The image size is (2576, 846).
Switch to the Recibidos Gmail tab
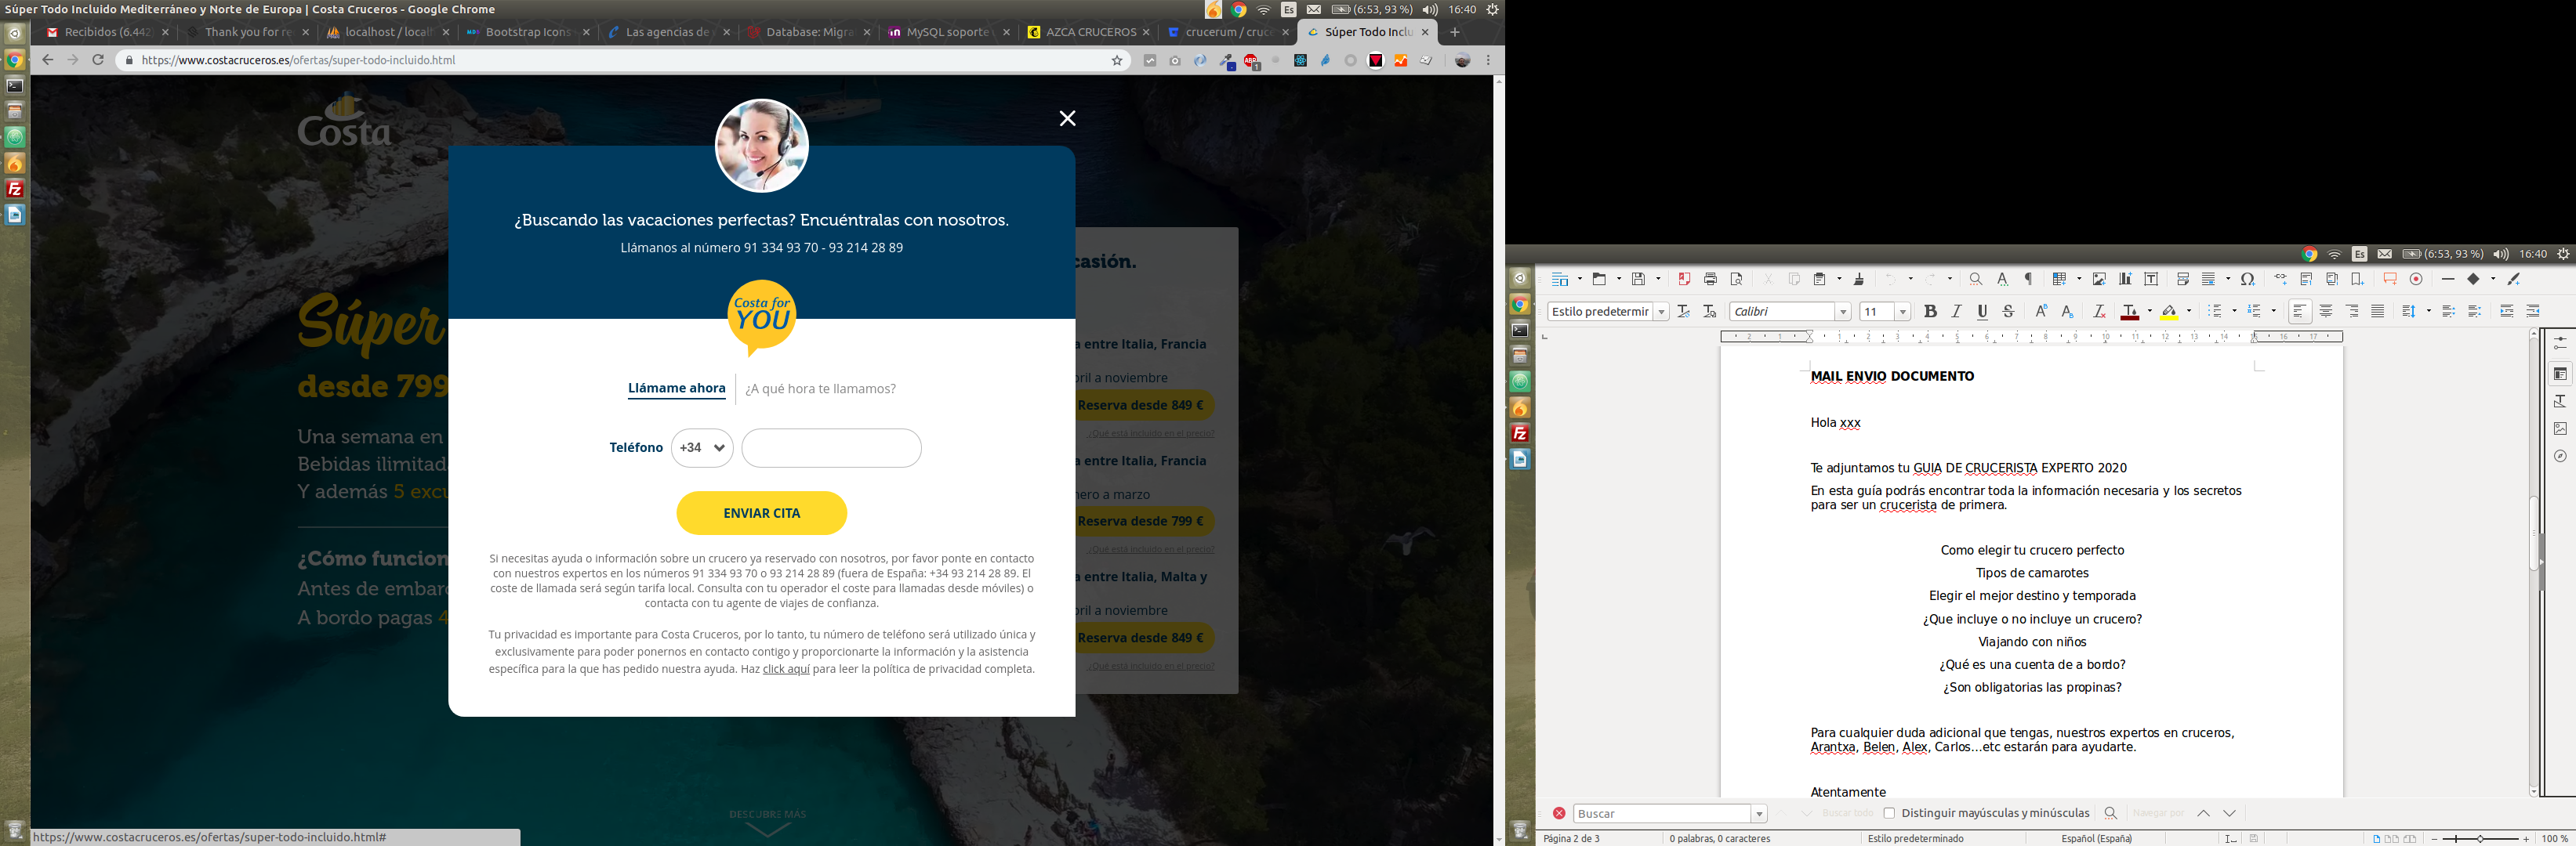(x=106, y=32)
